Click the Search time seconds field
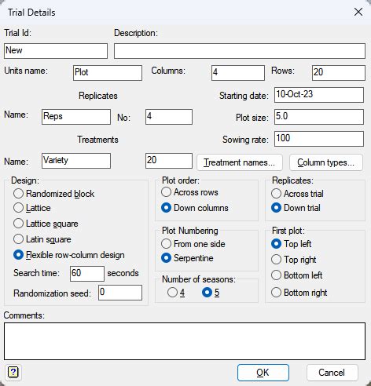 click(x=87, y=274)
